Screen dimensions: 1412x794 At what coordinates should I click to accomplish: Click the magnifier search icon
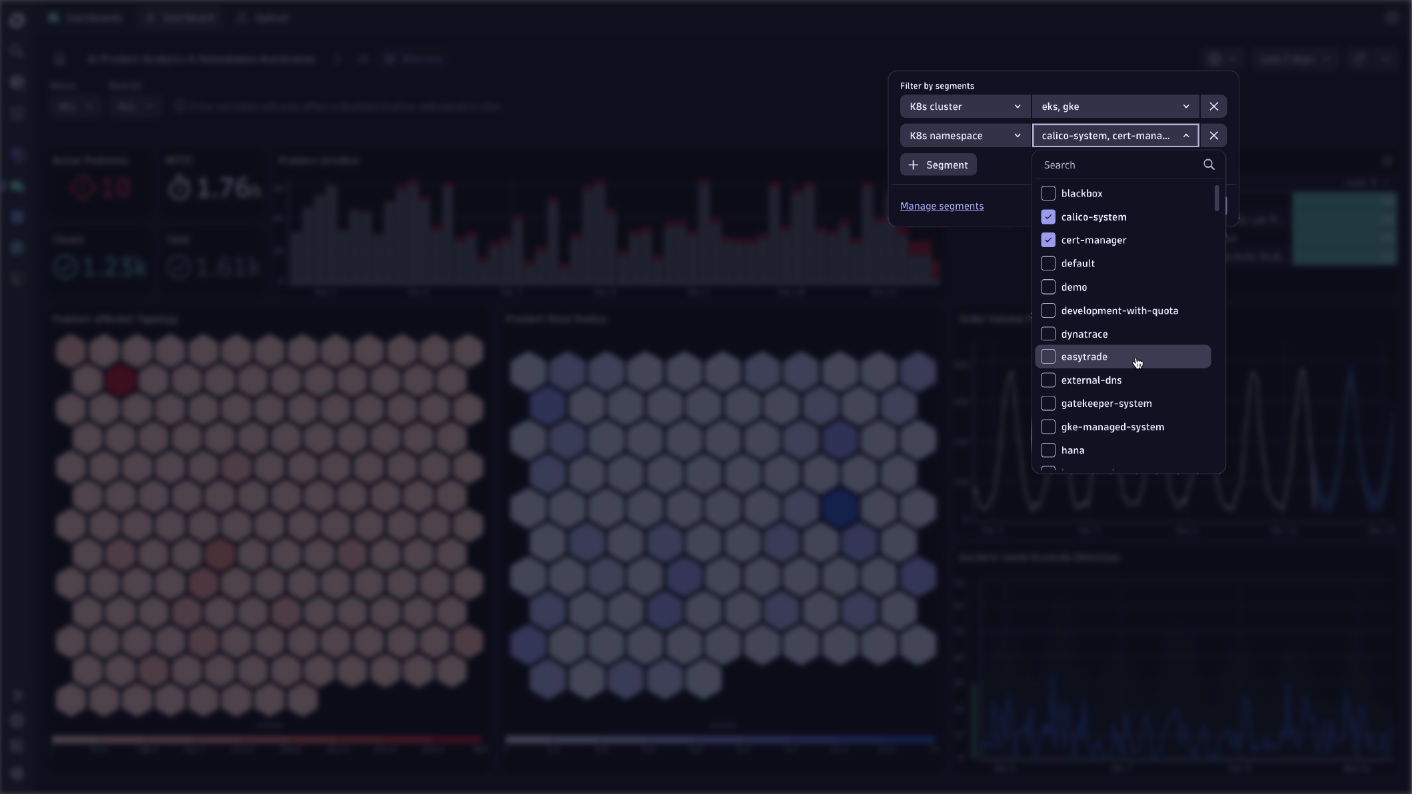1209,165
